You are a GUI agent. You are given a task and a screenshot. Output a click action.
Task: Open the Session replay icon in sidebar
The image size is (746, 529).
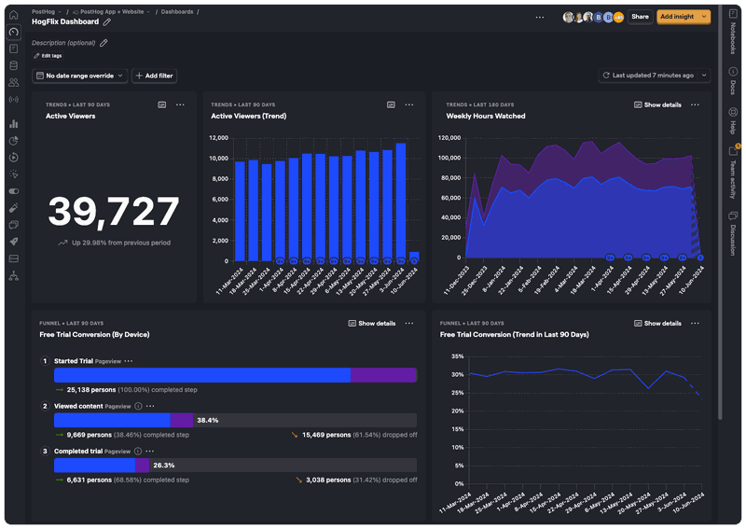[x=13, y=157]
